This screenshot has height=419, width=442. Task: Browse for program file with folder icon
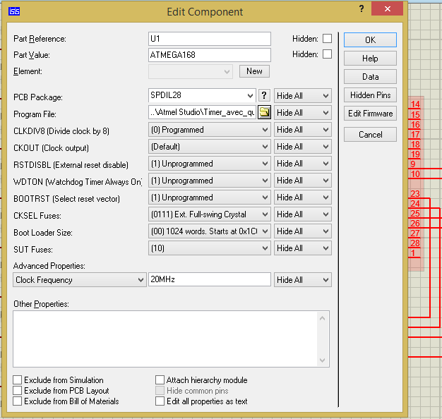(x=264, y=113)
